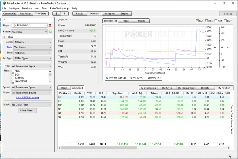The width and height of the screenshot is (238, 159).
Task: Check the SHOOTOUT flag checkbox
Action: point(13,81)
